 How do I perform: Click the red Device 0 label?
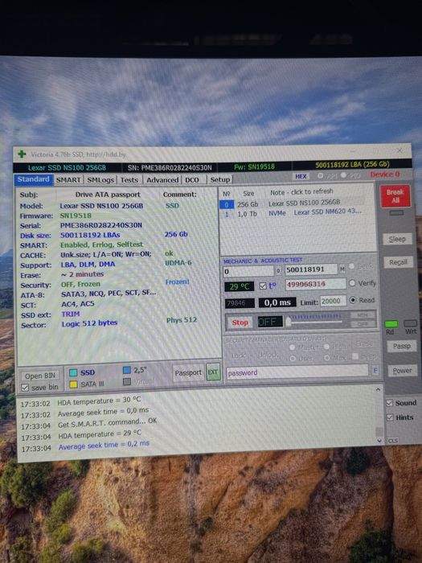(385, 175)
